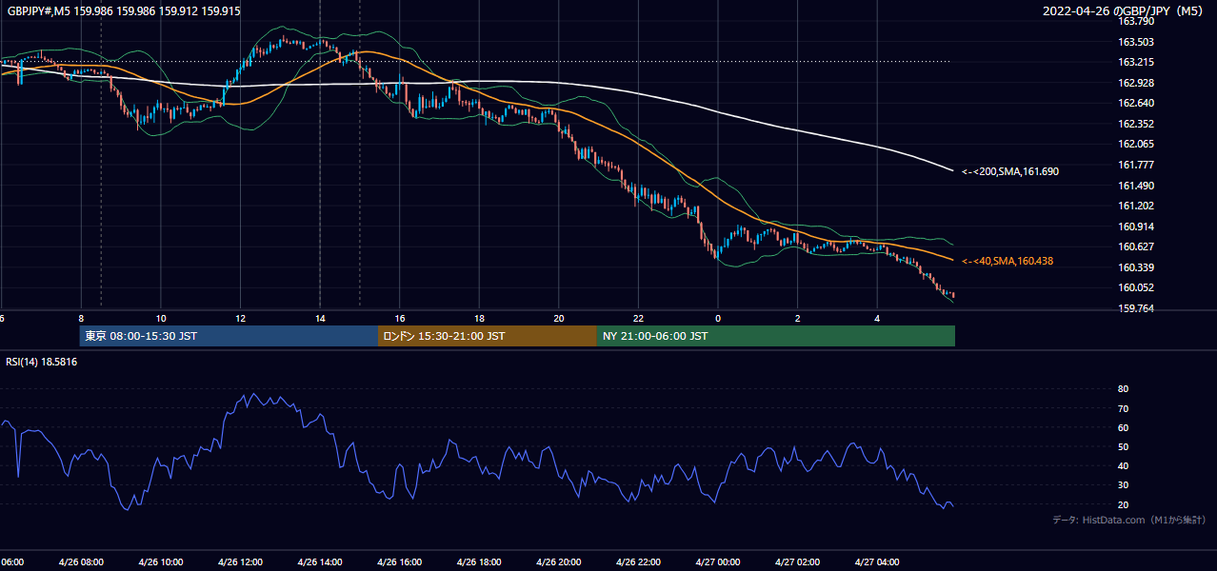Click the 162.065 price axis label
Viewport: 1217px width, 571px height.
click(1136, 144)
